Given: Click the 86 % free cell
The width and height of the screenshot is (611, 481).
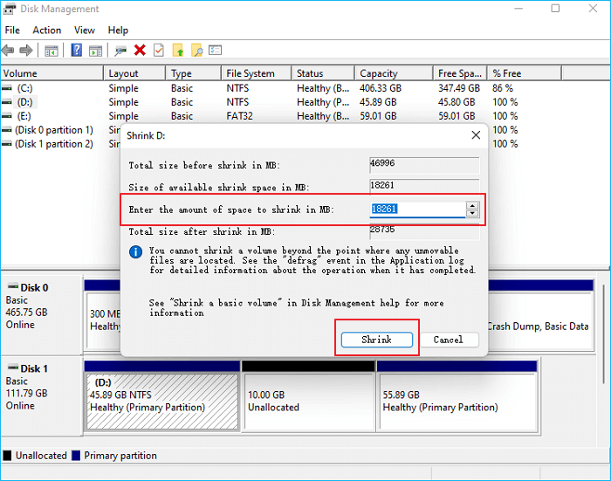Looking at the screenshot, I should [503, 88].
